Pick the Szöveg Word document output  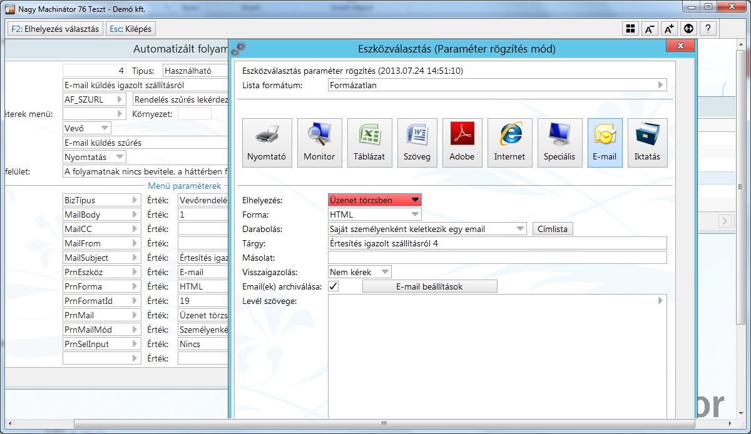click(417, 143)
